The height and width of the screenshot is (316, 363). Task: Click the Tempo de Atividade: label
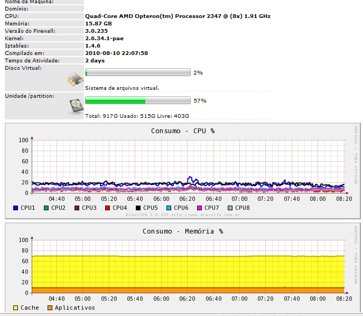[x=32, y=61]
